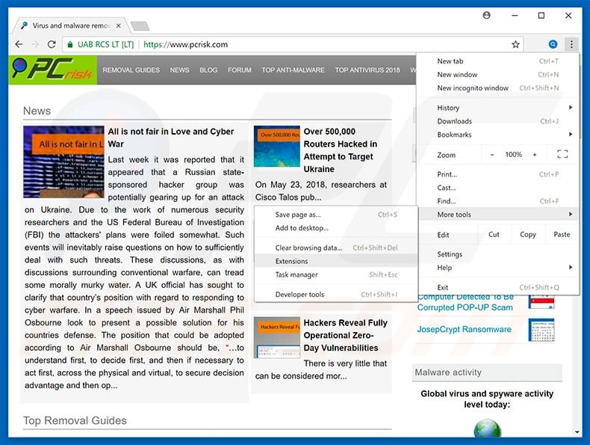Choose Print... in the Chrome menu
The width and height of the screenshot is (590, 445).
tap(498, 174)
